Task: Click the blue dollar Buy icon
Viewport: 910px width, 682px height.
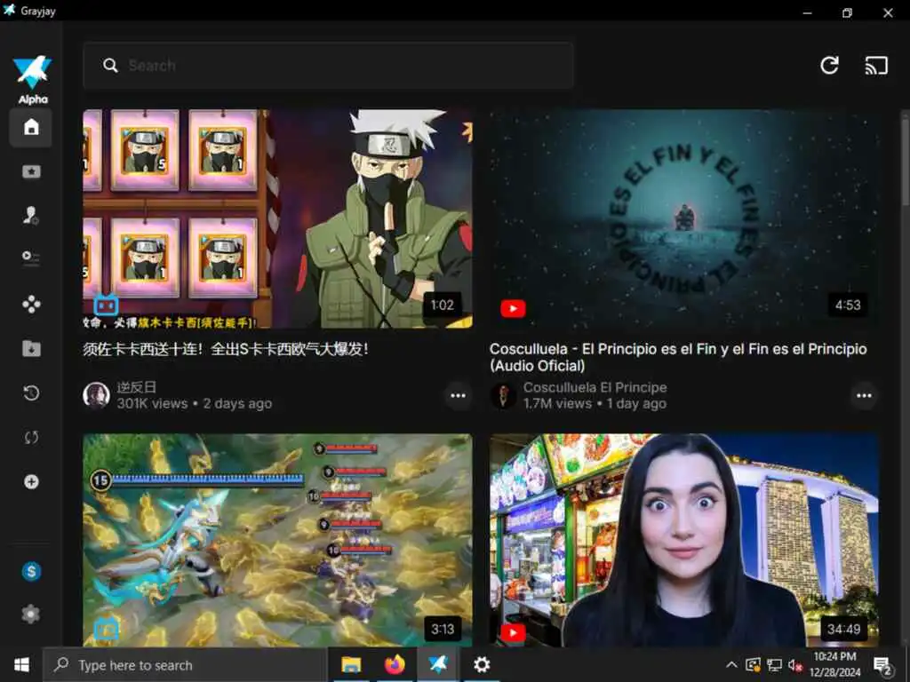Action: tap(31, 572)
